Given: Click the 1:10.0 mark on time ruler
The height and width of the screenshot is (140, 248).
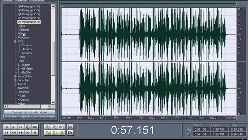Looking at the screenshot, I should click(139, 118).
